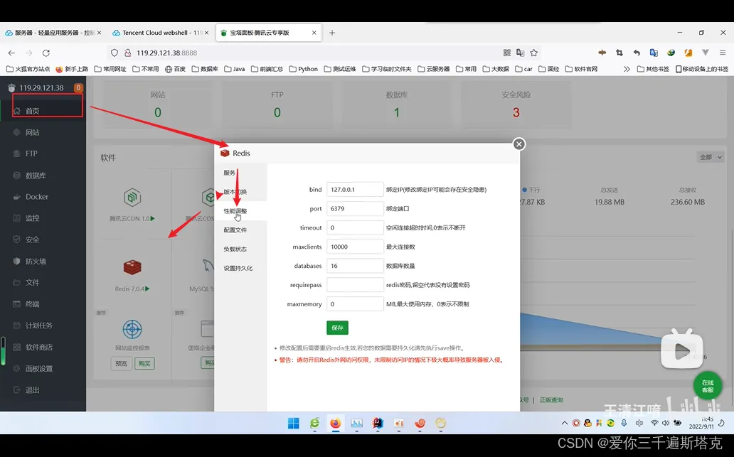Expand more bookmarks chevron
Viewport: 734px width, 457px height.
627,69
